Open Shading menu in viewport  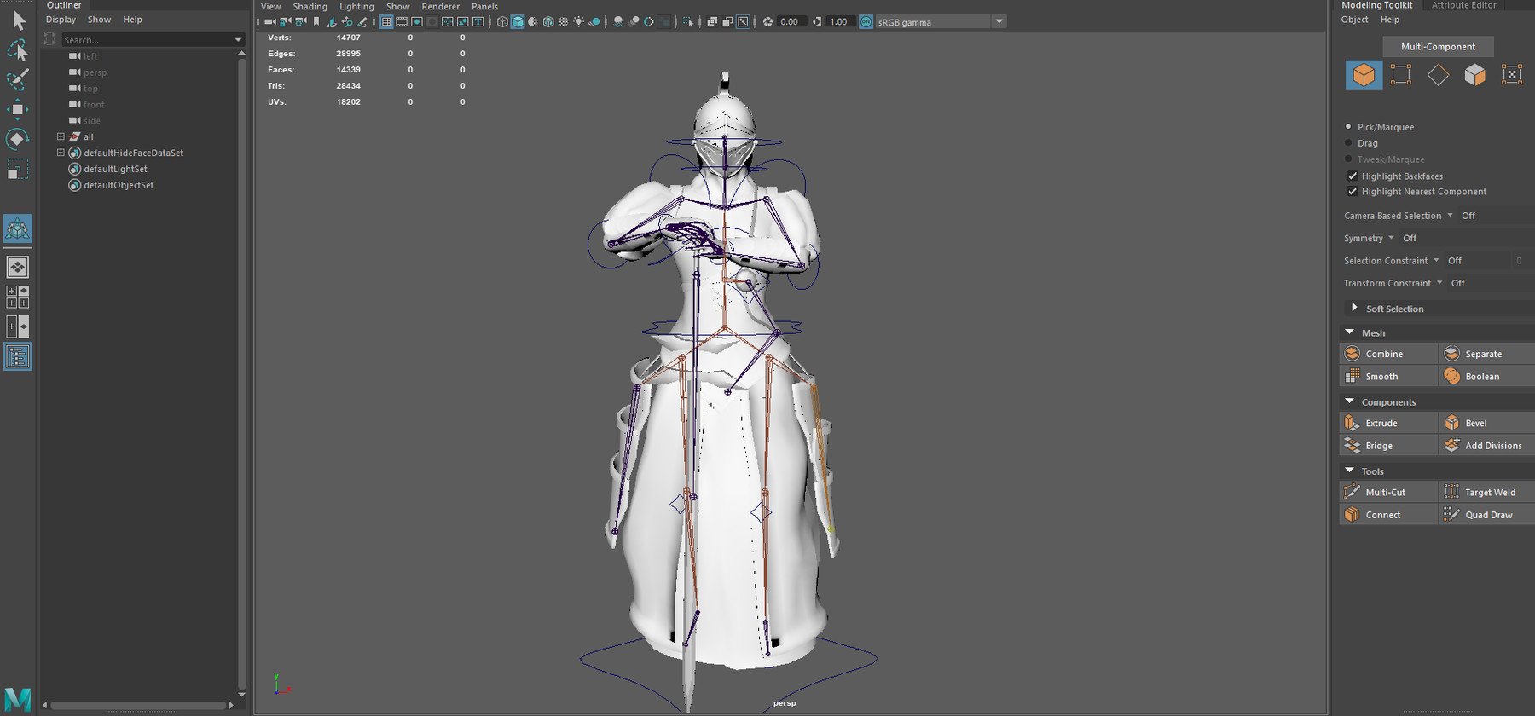(310, 6)
